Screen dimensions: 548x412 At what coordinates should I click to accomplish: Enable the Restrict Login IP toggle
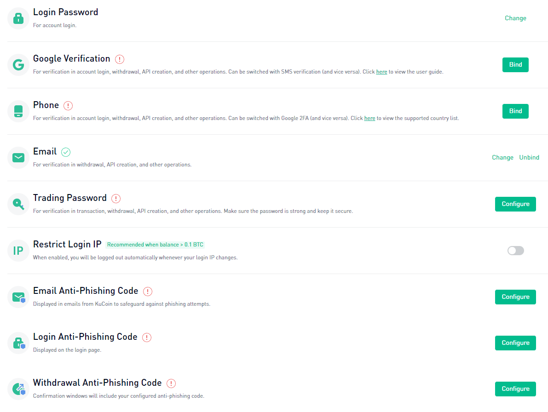pos(515,250)
